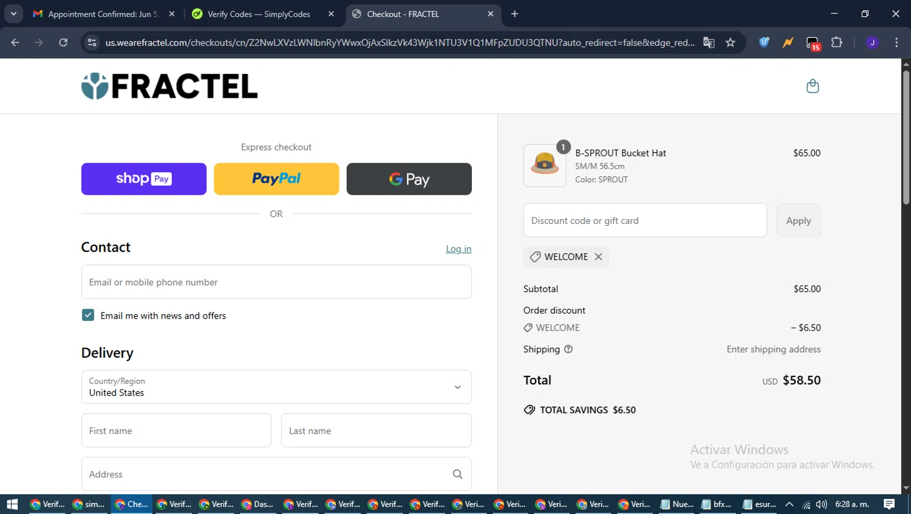This screenshot has height=514, width=911.
Task: Open a new browser tab
Action: [514, 14]
